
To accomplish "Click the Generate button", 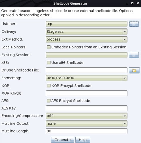I will pos(63,140).
